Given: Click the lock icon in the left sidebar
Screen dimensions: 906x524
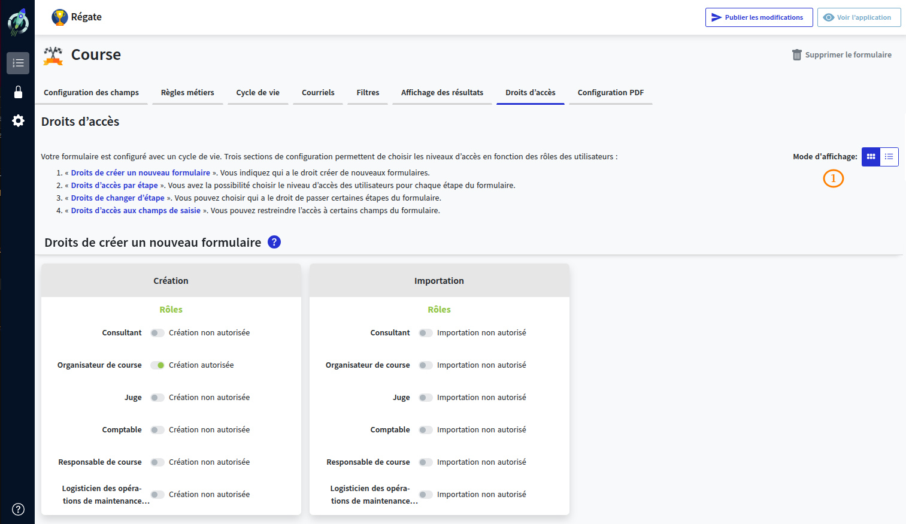Looking at the screenshot, I should point(18,92).
